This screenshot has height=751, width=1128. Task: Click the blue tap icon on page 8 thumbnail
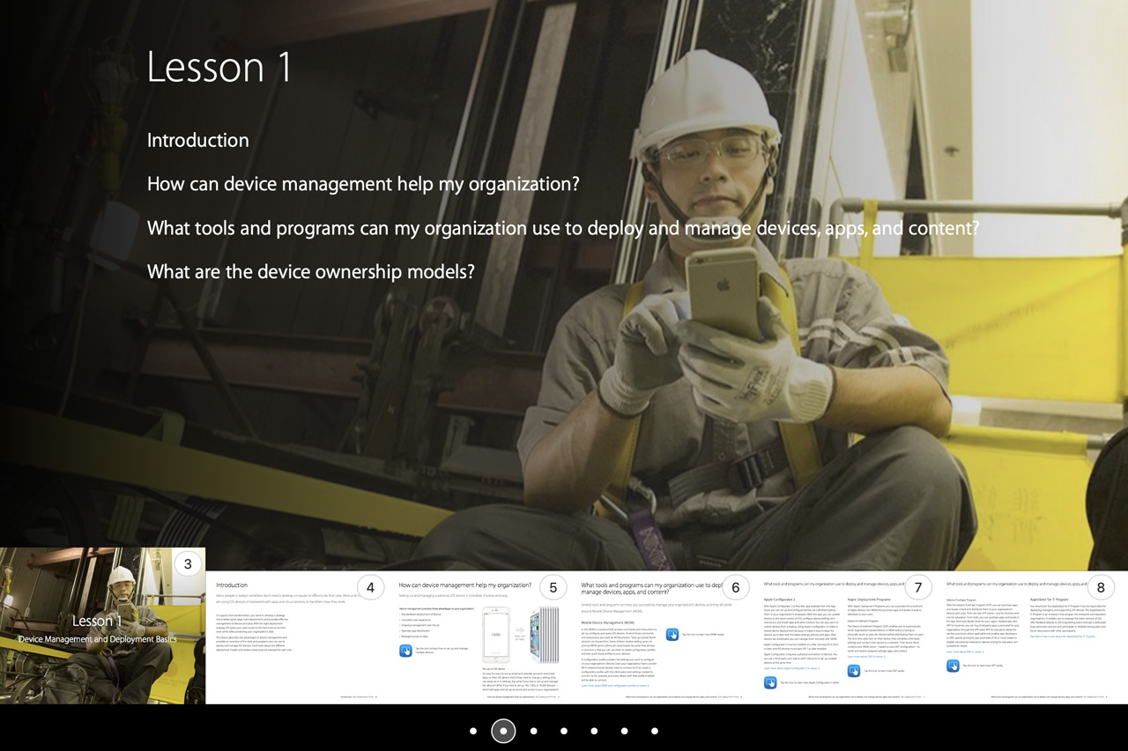[x=953, y=666]
